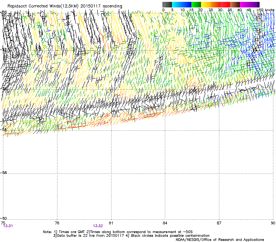
Task: Click the Rapidscat Corrected Winds title text
Action: tap(65, 6)
